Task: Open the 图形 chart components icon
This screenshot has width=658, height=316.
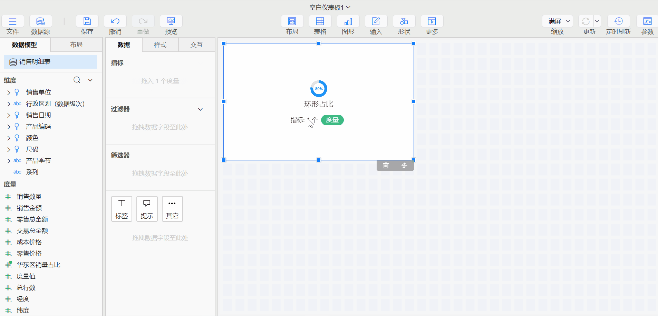Action: pyautogui.click(x=348, y=21)
